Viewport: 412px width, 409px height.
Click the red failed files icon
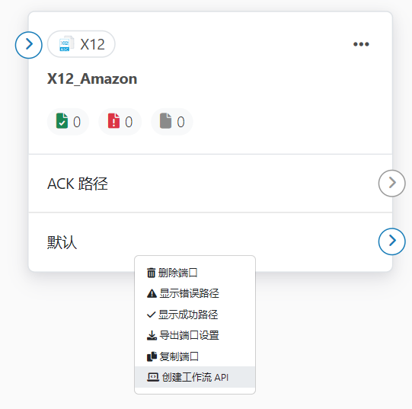tap(113, 121)
